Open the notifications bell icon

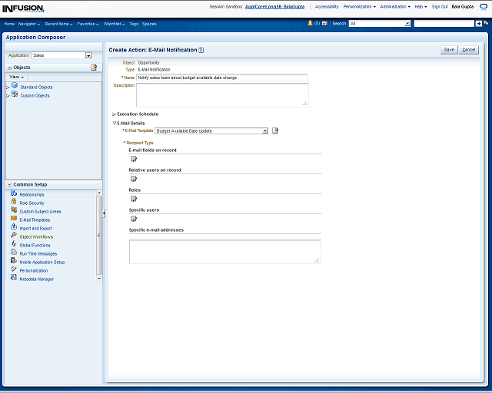click(310, 24)
